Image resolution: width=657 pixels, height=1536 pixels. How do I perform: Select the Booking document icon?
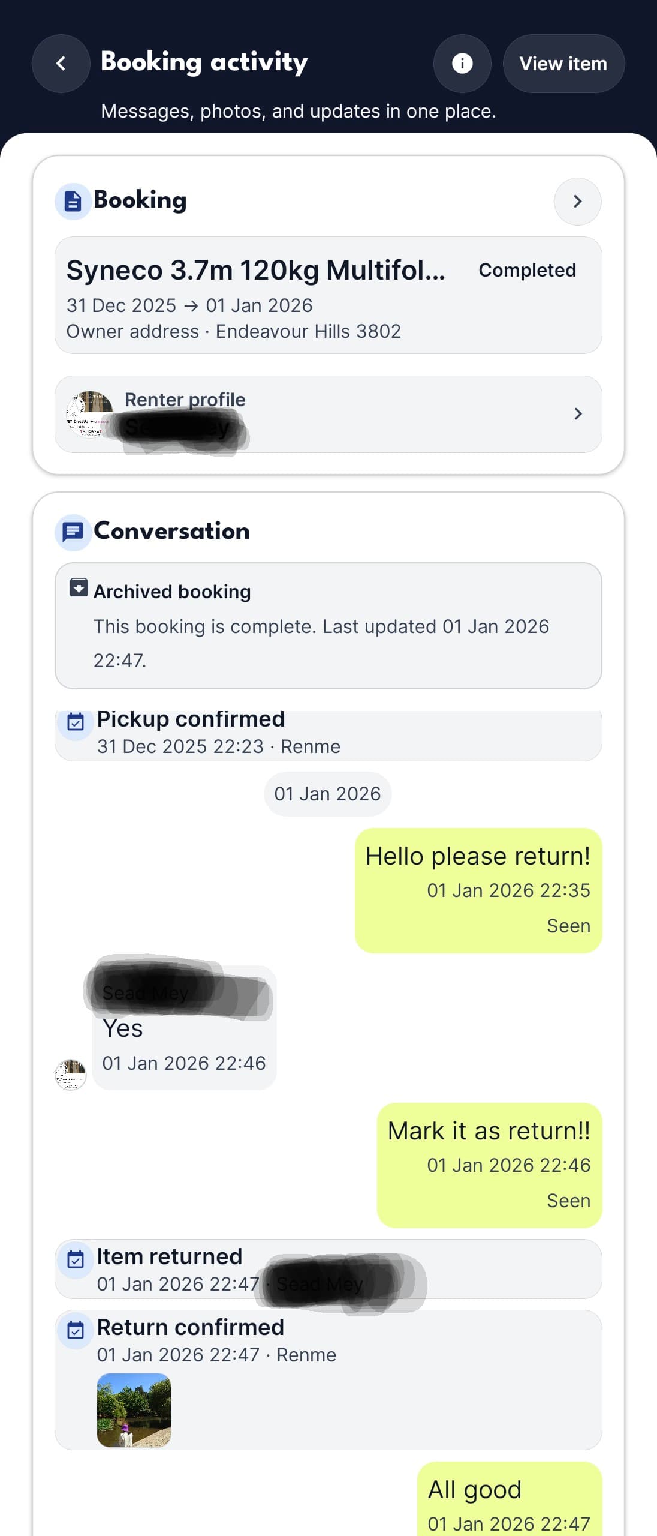tap(72, 201)
